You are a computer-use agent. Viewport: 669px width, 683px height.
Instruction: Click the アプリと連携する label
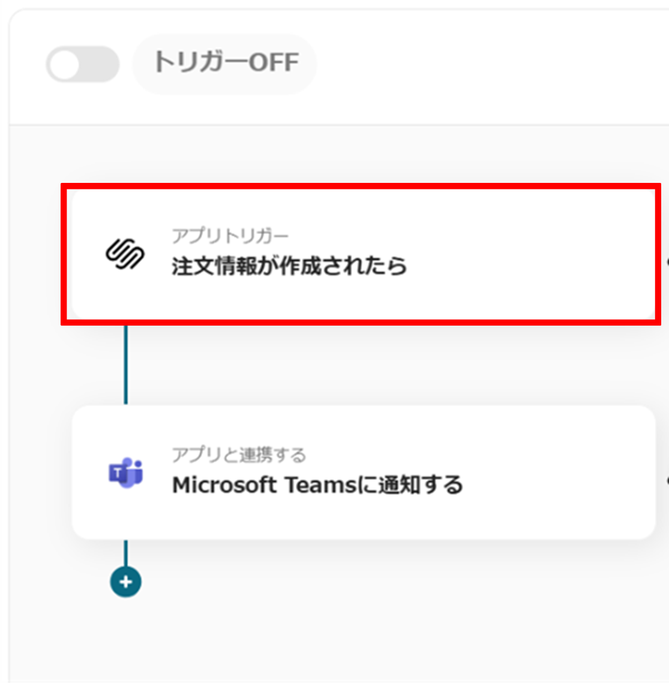coord(239,455)
